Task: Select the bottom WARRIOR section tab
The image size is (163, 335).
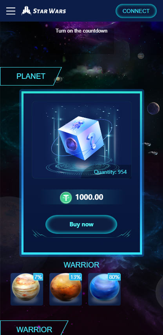Action: click(x=34, y=329)
